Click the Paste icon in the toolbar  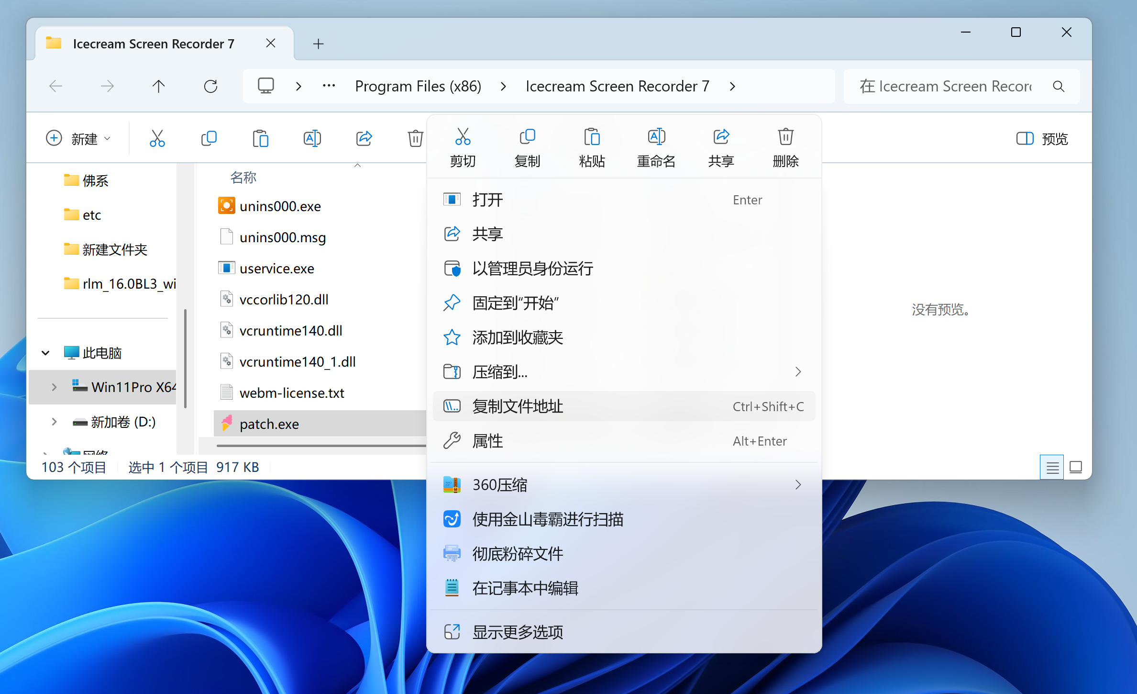click(x=260, y=139)
